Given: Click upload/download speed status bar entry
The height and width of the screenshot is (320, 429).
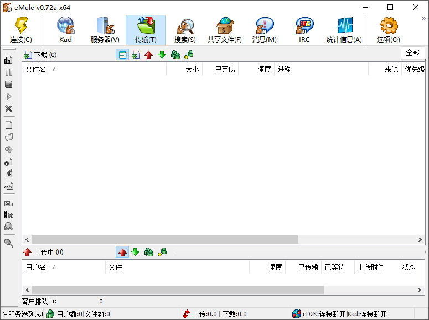Looking at the screenshot, I should pyautogui.click(x=235, y=314).
